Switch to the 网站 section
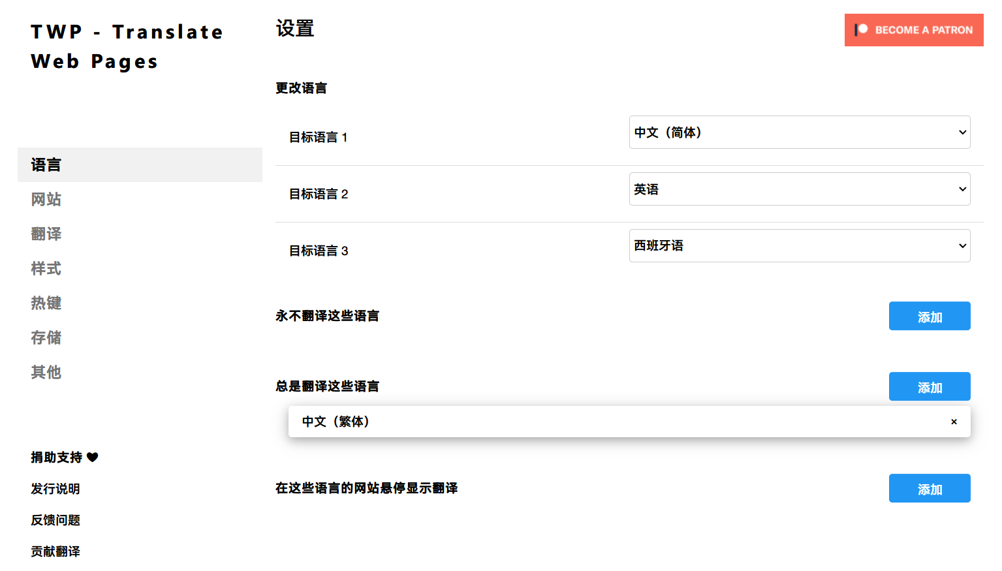 point(46,199)
